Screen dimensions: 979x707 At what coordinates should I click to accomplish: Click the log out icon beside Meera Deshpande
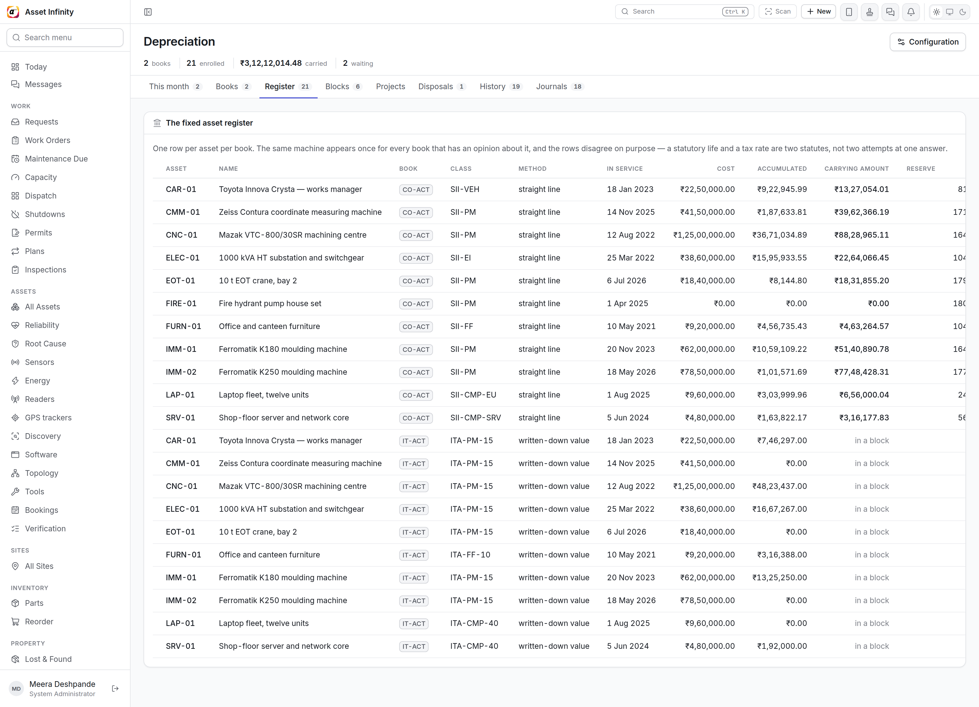(115, 689)
